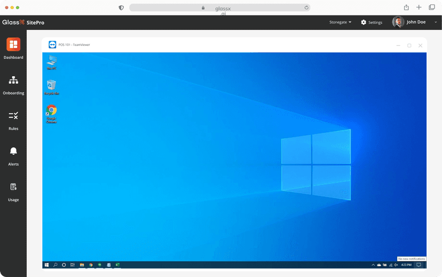Open the Dashboard sidebar icon

(13, 44)
